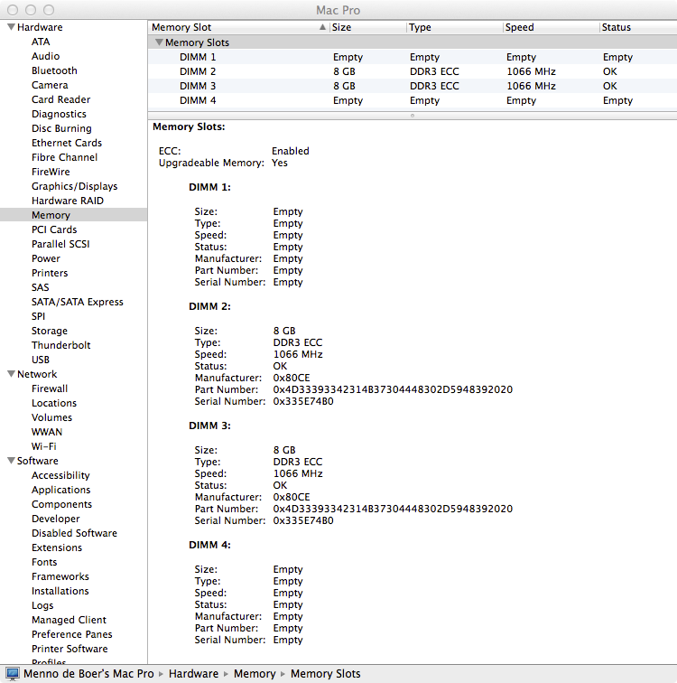Select Frameworks in the sidebar

(x=60, y=576)
